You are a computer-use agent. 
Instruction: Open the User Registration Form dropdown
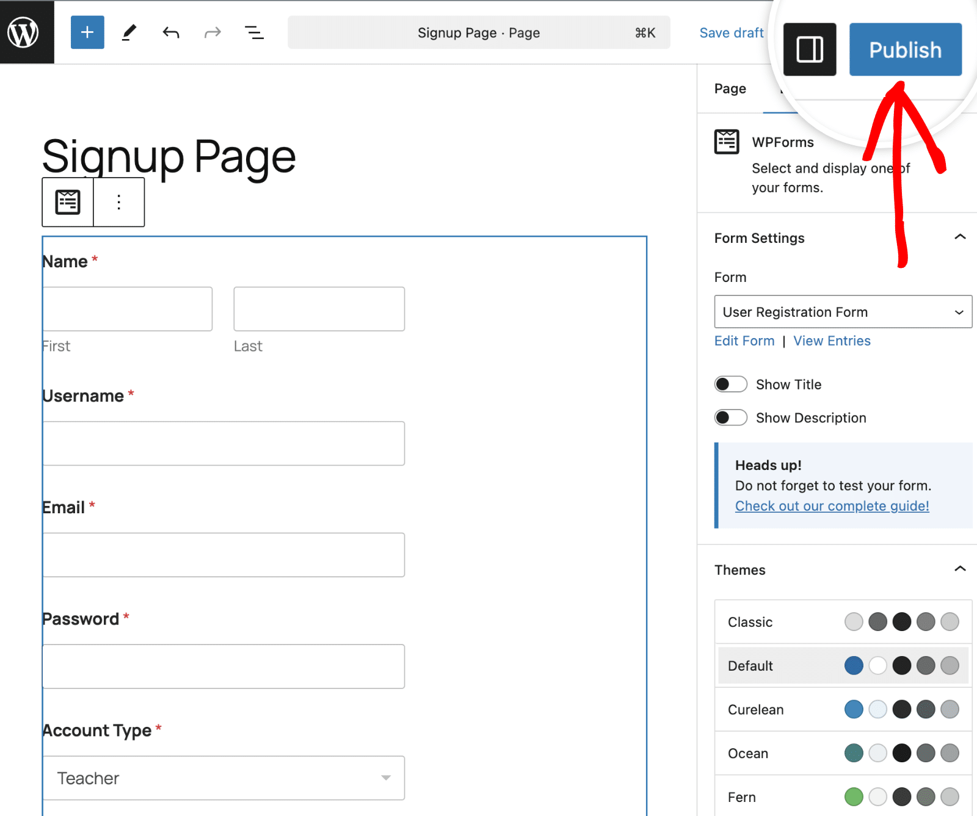(x=843, y=312)
